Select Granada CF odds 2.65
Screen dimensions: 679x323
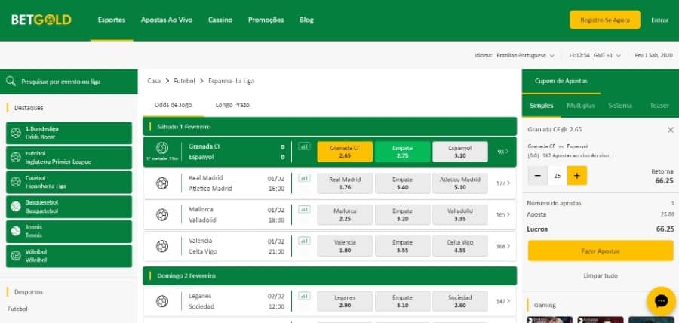(x=345, y=152)
